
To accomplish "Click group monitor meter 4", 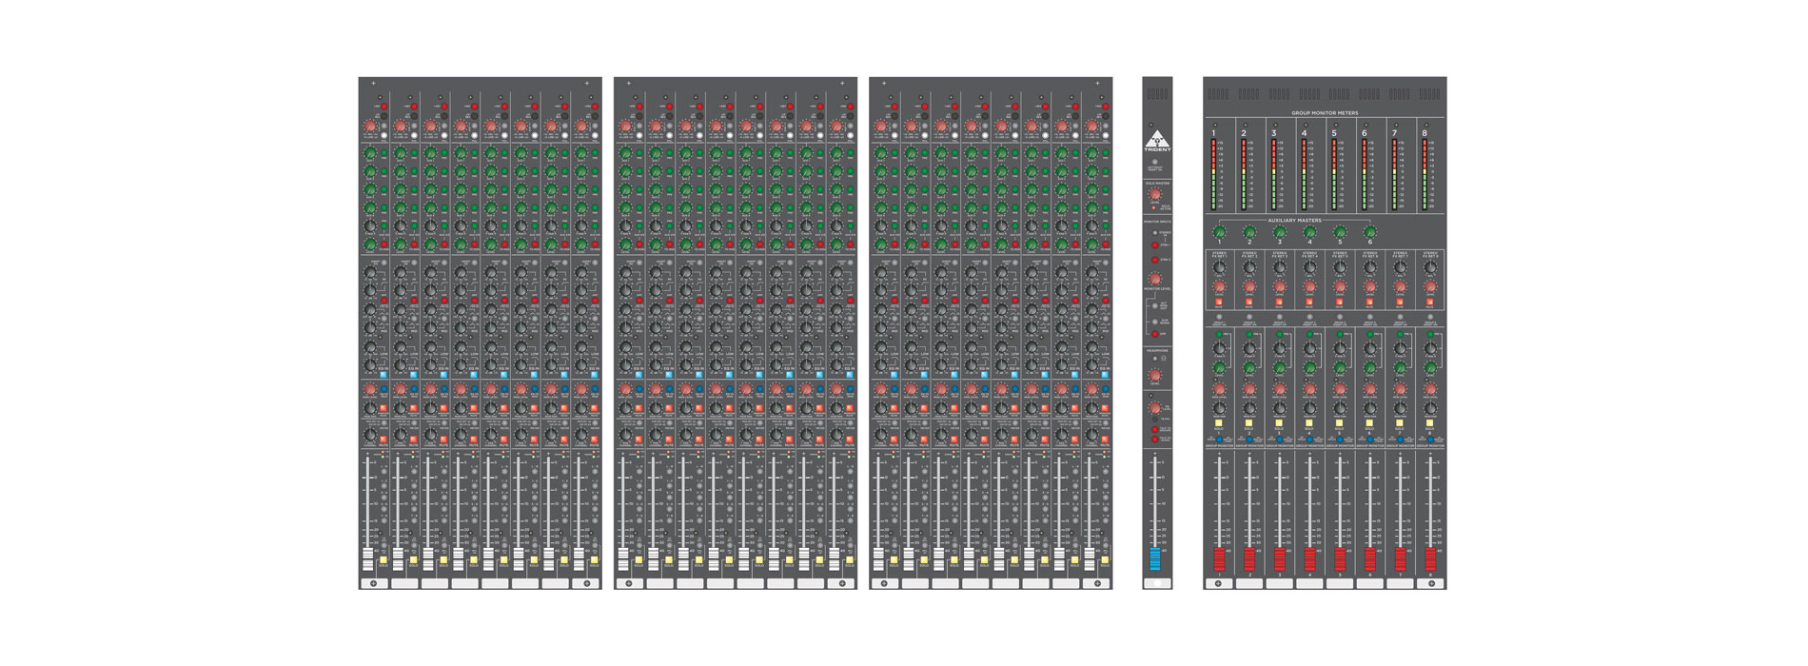I will tap(1305, 174).
